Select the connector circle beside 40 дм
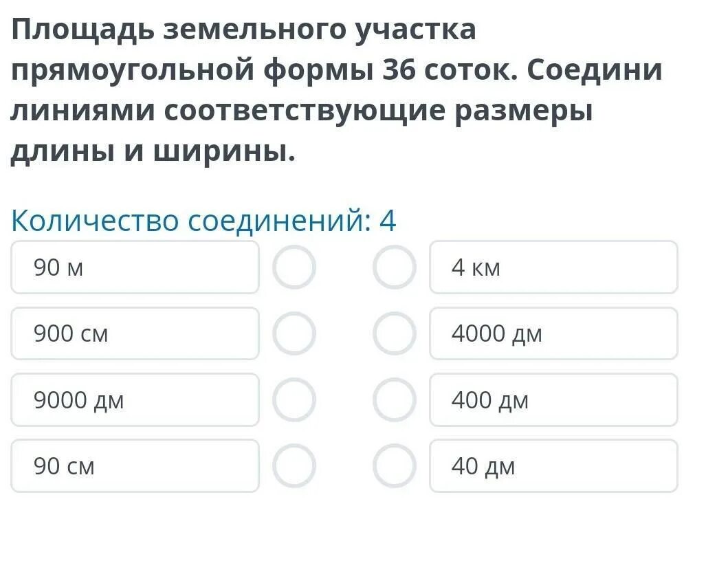Image resolution: width=706 pixels, height=561 pixels. coord(395,465)
